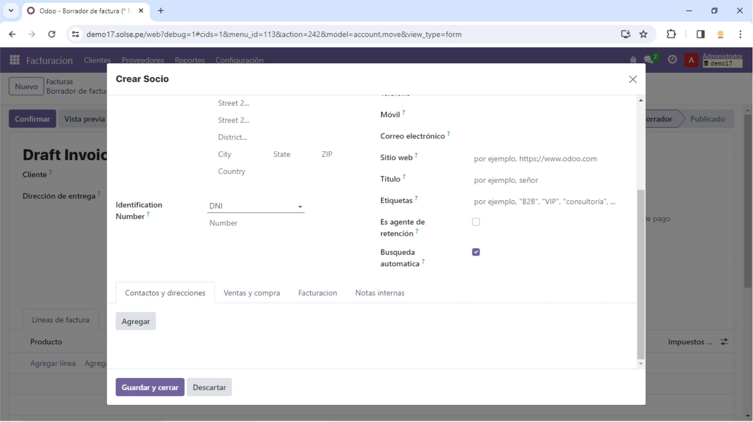Bookmark this page with the star icon

pos(643,34)
